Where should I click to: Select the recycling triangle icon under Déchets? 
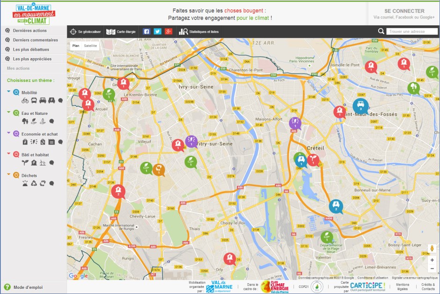pos(34,183)
